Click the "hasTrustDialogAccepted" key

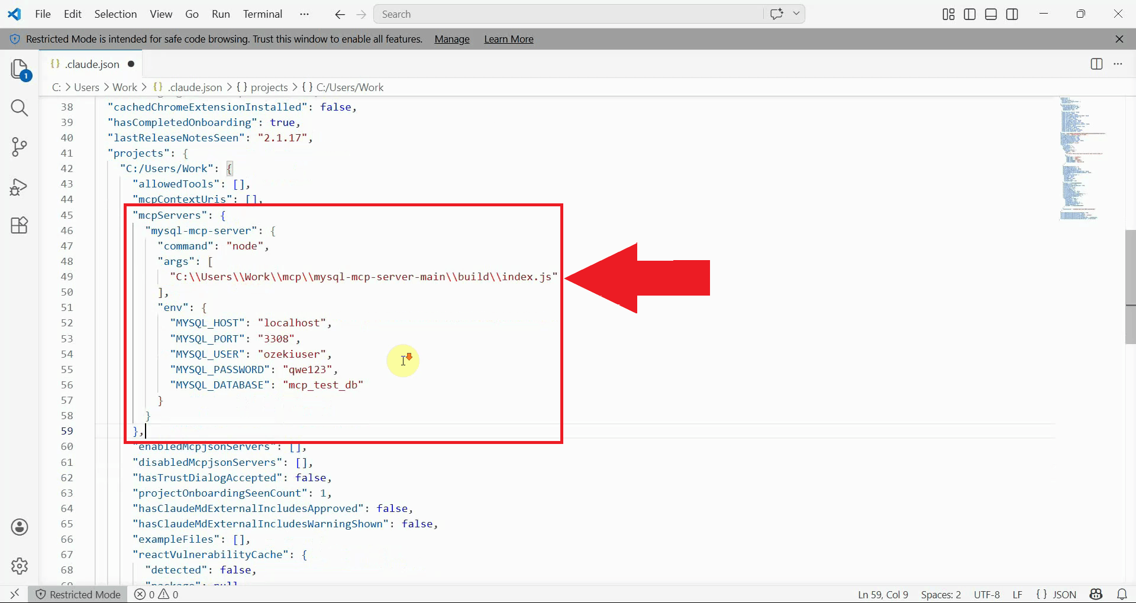[208, 478]
